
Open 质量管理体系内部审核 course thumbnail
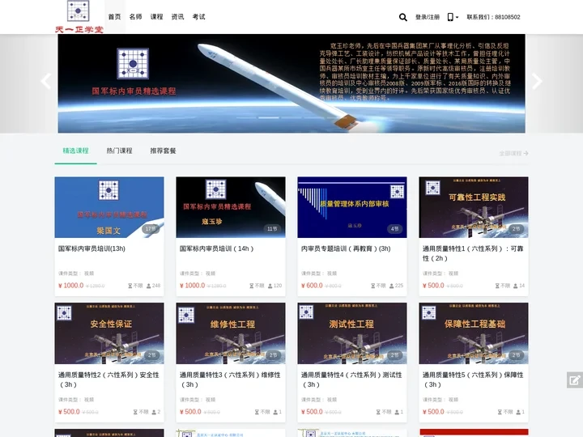[352, 207]
